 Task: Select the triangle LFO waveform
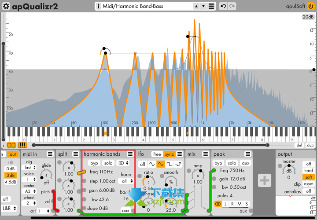[x=161, y=164]
